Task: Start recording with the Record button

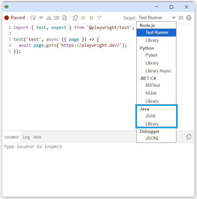Action: (x=14, y=18)
